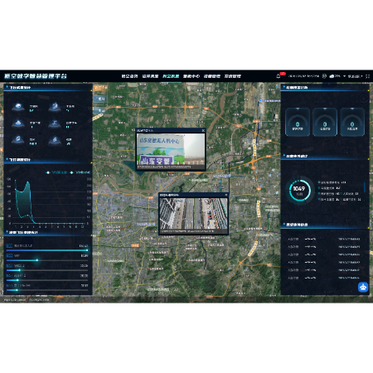This screenshot has height=373, width=373.
Task: Click the building statistic icon beside the globe icon
Action: click(55, 107)
